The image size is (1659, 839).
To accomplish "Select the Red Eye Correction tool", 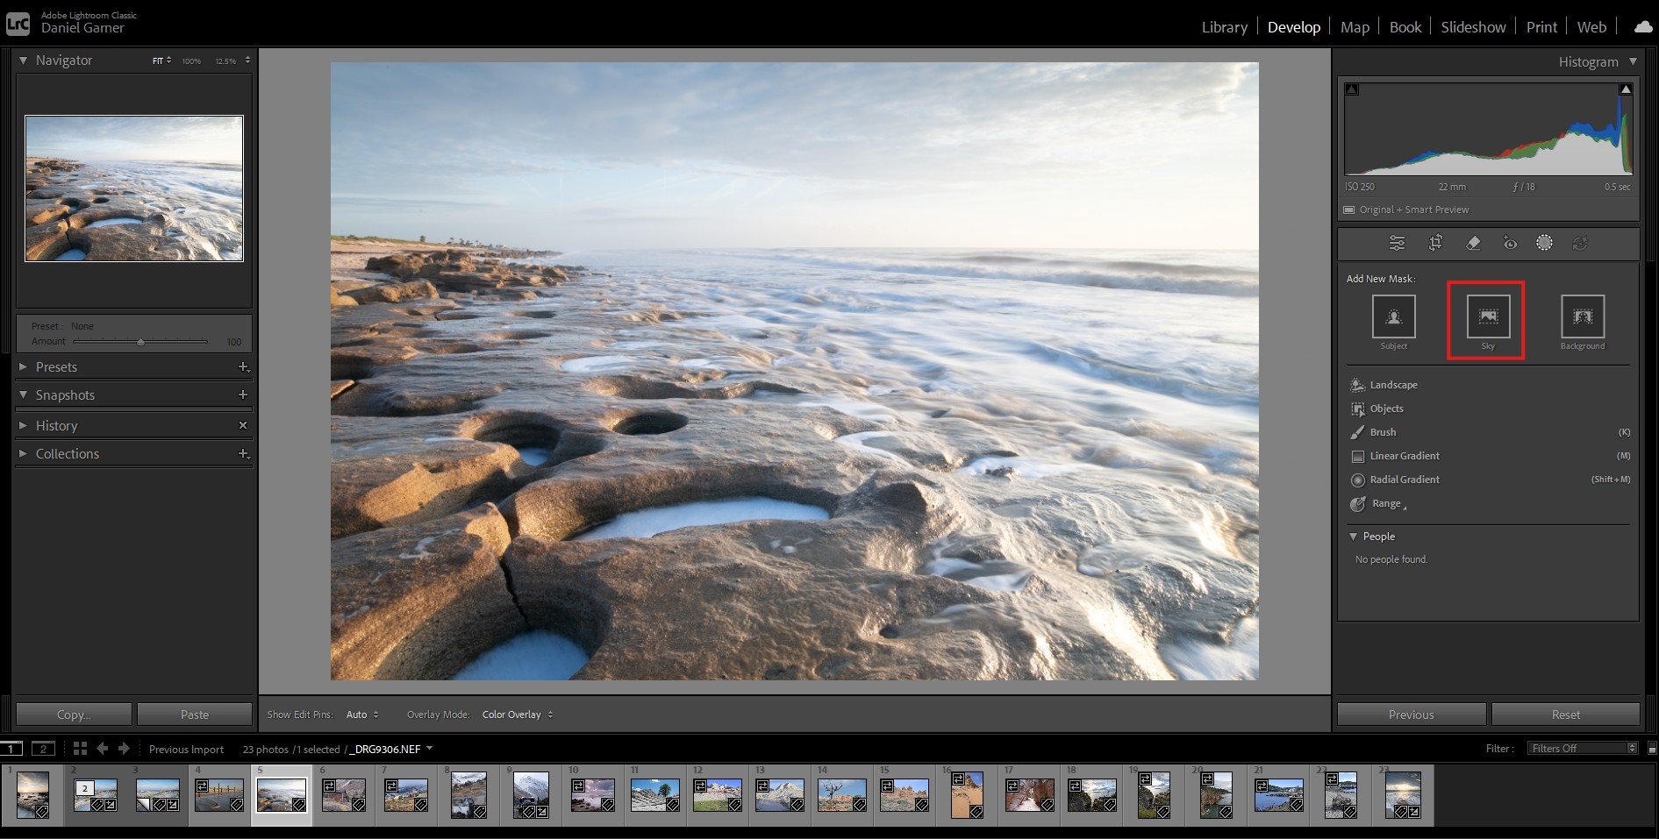I will pyautogui.click(x=1510, y=243).
